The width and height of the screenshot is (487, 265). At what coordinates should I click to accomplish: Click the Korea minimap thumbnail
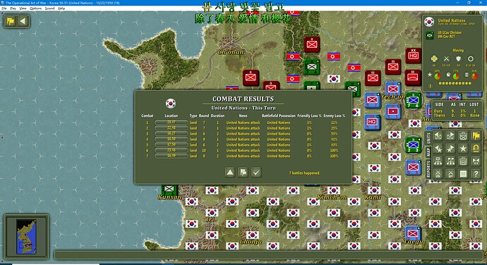point(26,236)
